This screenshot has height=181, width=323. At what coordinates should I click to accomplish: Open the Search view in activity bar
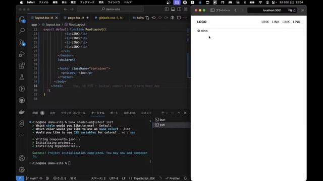[22, 31]
